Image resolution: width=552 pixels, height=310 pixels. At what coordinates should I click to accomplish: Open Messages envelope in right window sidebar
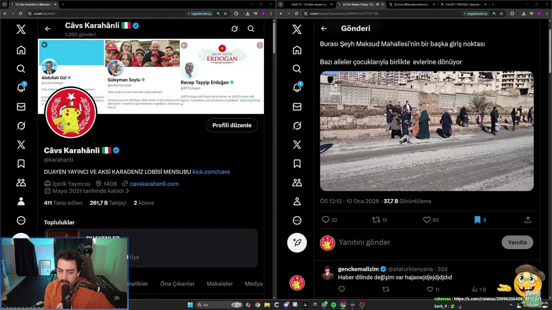point(297,107)
